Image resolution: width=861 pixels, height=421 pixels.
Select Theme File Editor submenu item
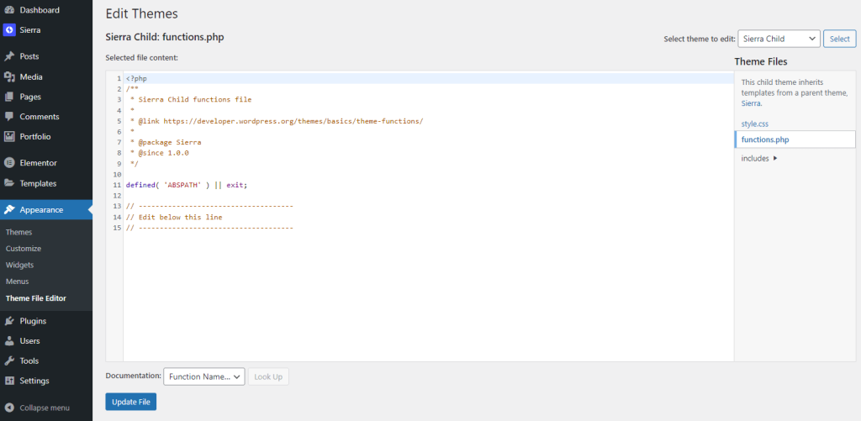pyautogui.click(x=35, y=298)
